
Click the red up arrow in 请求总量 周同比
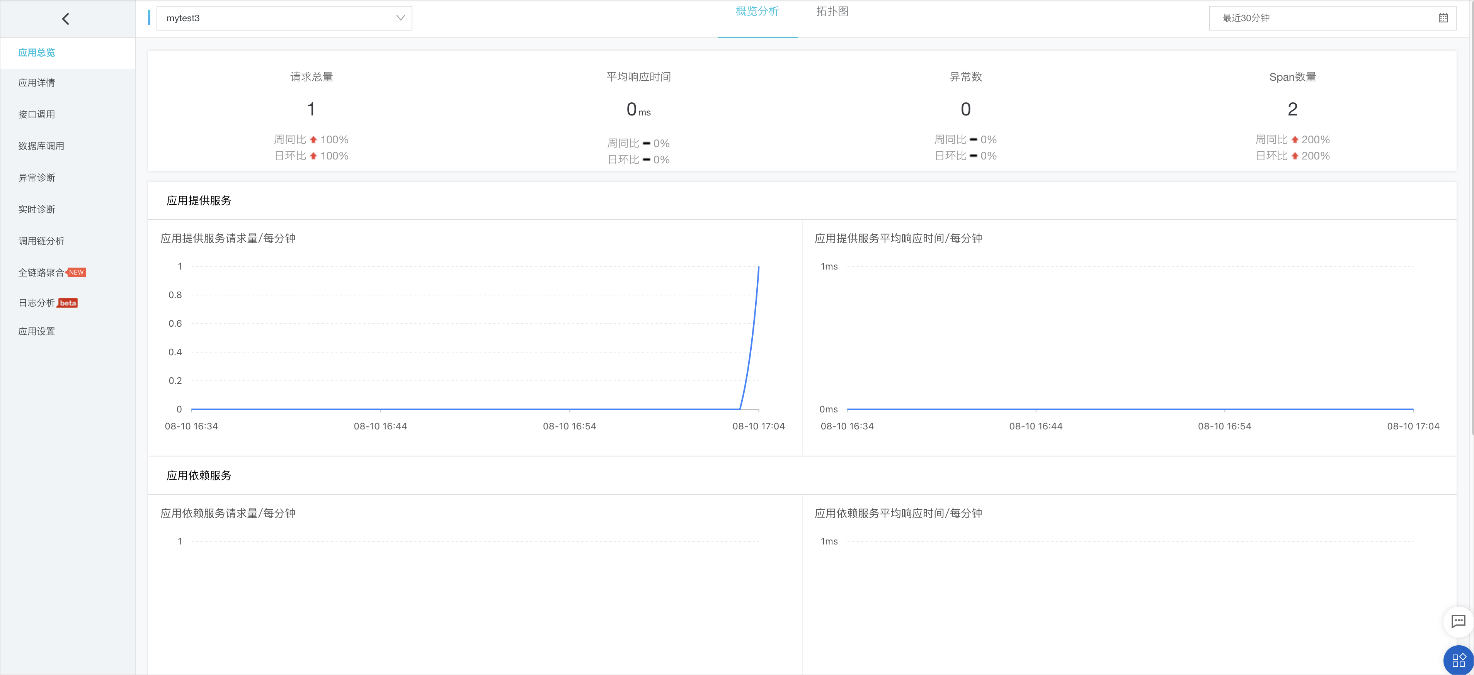point(313,139)
